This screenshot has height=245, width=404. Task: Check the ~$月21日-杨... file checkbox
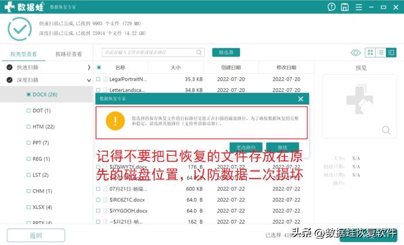(98, 221)
